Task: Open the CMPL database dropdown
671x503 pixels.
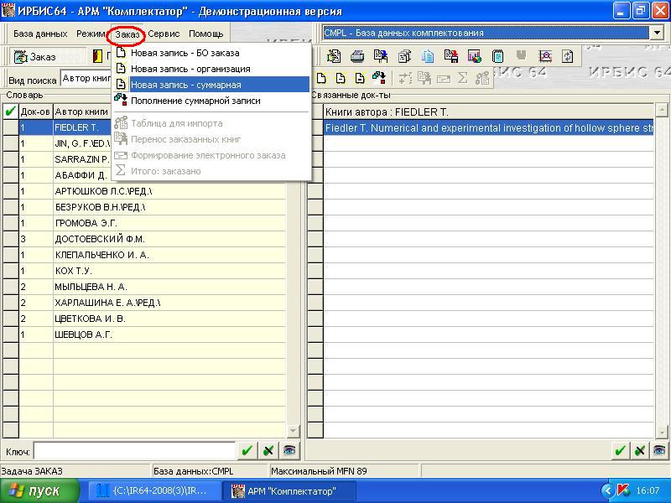Action: (656, 34)
